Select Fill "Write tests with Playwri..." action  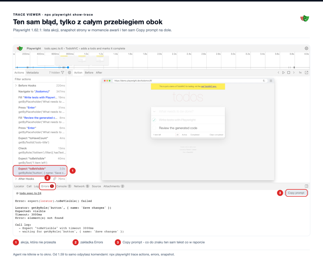point(39,100)
